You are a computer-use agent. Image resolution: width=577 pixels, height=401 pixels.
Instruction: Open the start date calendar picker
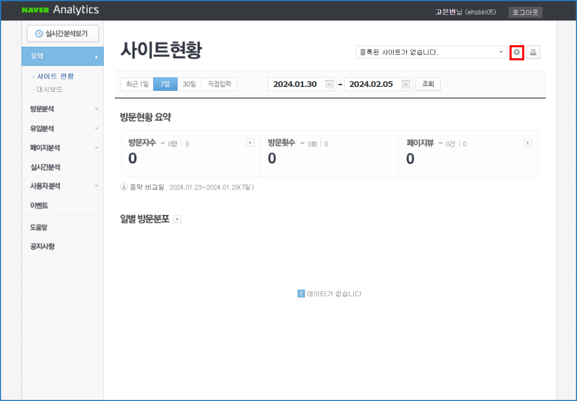pos(329,84)
